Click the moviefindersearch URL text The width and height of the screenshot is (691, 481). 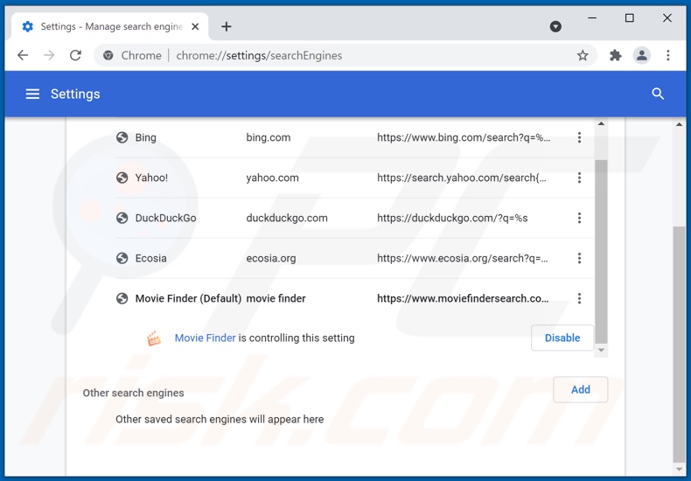pos(463,298)
